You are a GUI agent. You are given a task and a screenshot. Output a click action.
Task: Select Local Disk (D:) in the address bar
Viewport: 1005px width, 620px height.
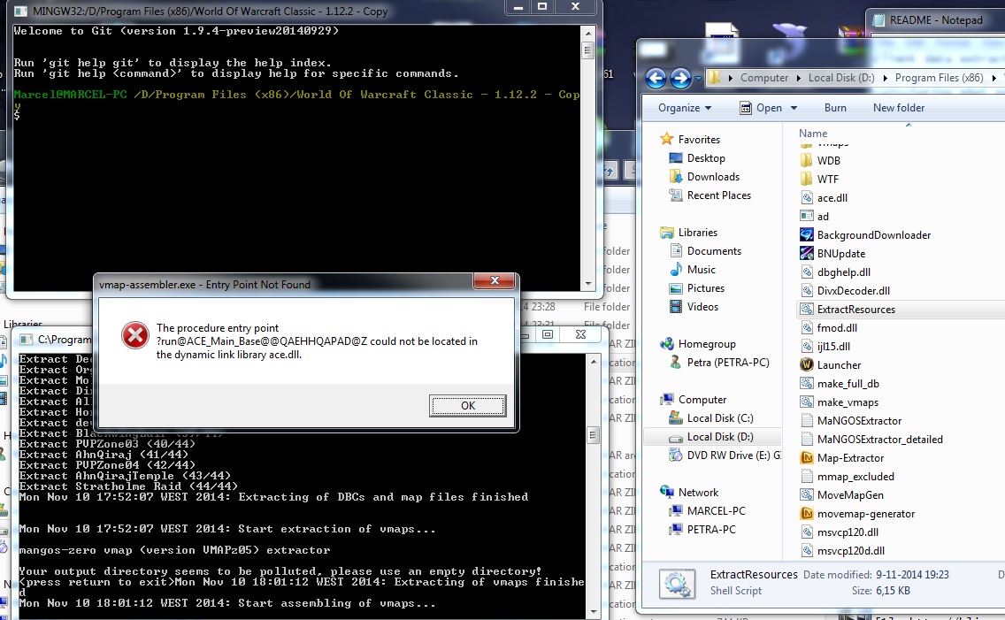coord(841,78)
